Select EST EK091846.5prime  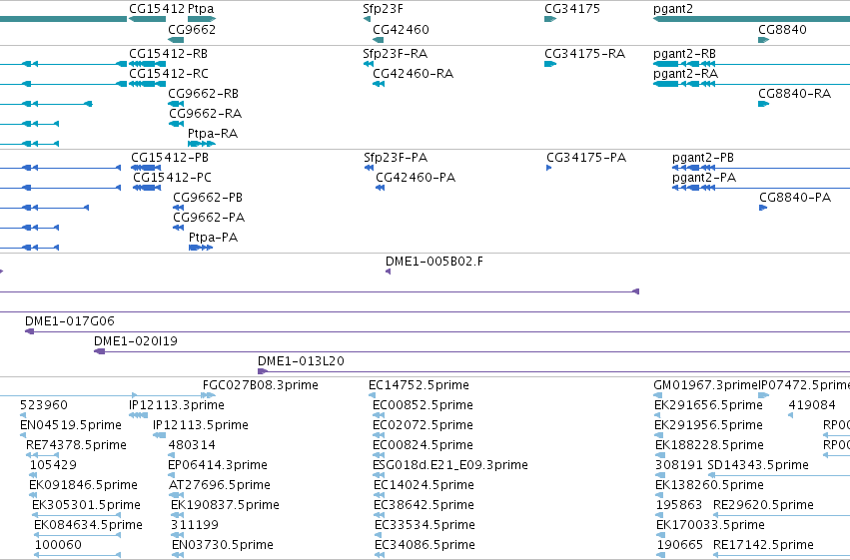pyautogui.click(x=84, y=486)
